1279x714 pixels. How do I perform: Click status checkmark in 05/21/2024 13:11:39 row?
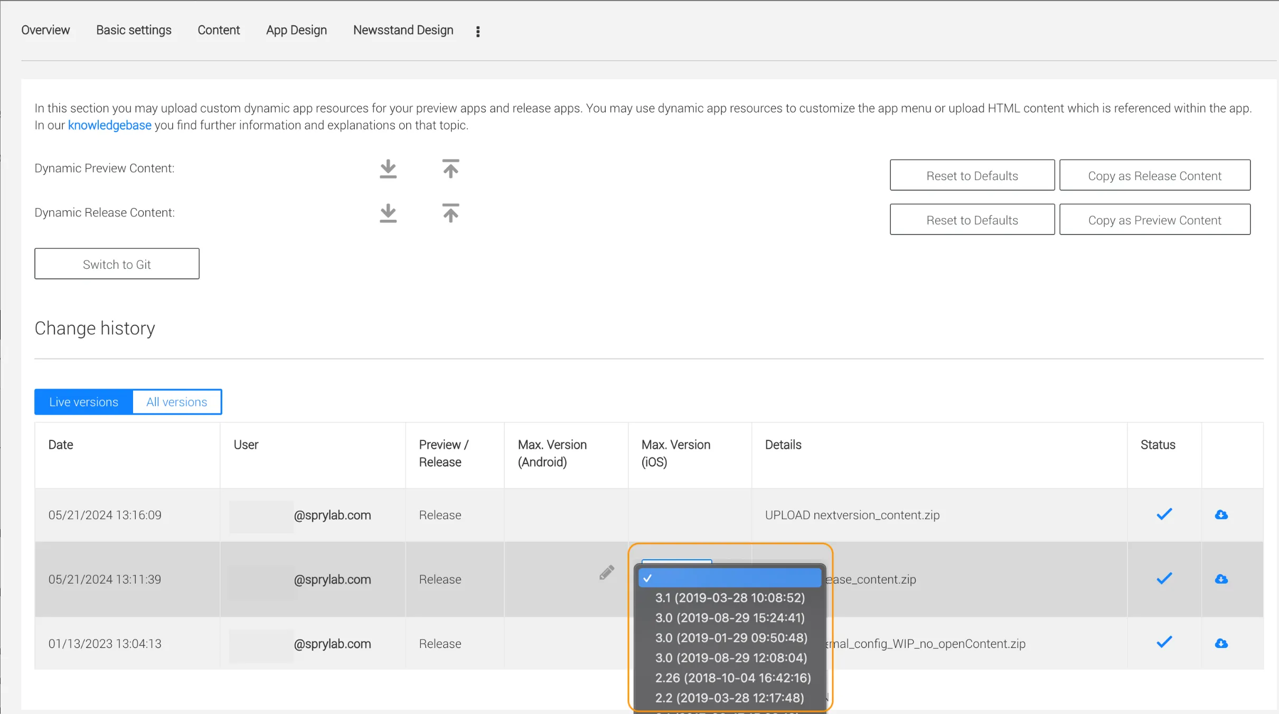1164,578
